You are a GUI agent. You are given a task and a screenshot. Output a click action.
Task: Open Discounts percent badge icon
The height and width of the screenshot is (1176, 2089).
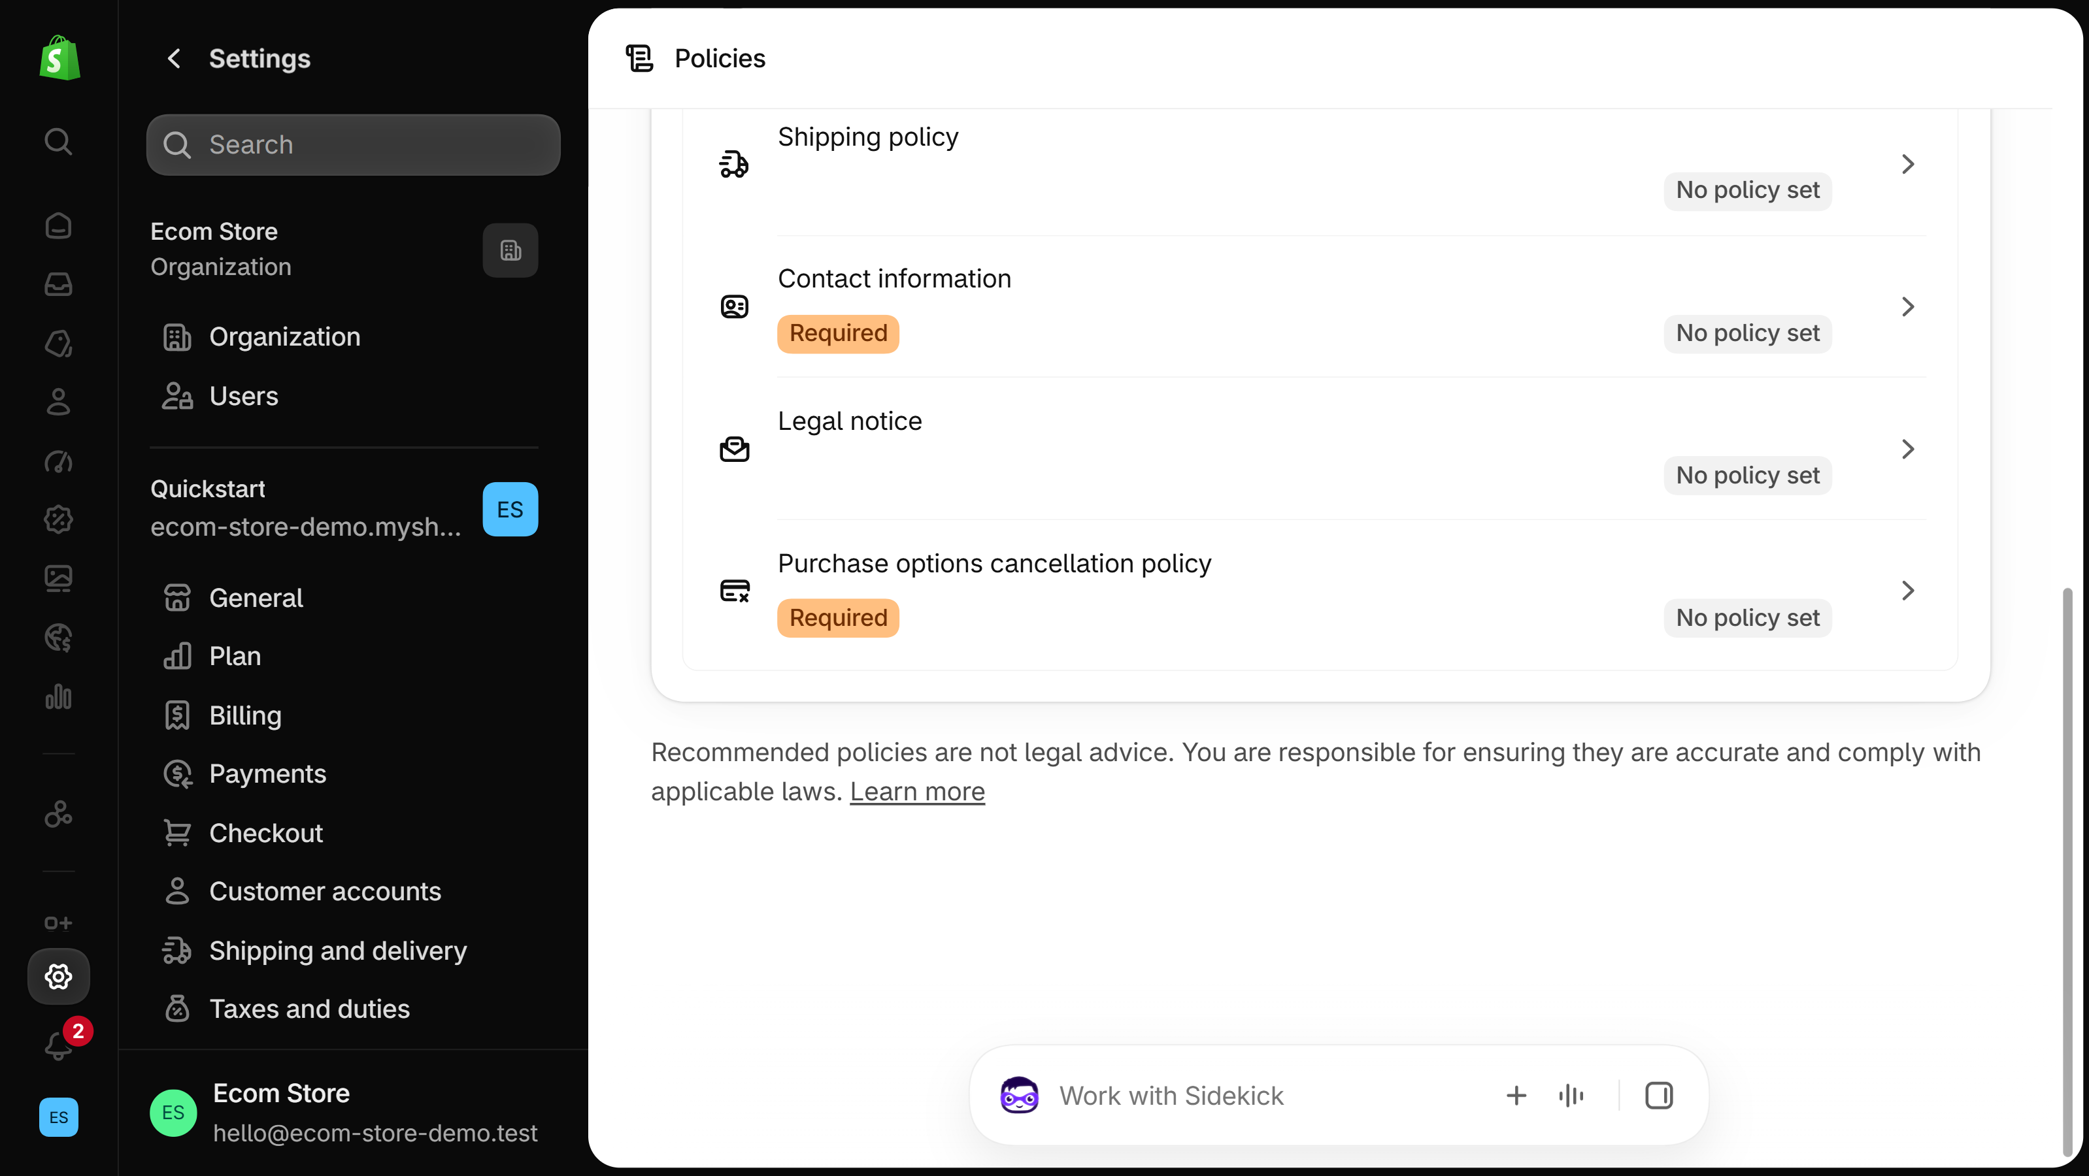58,519
